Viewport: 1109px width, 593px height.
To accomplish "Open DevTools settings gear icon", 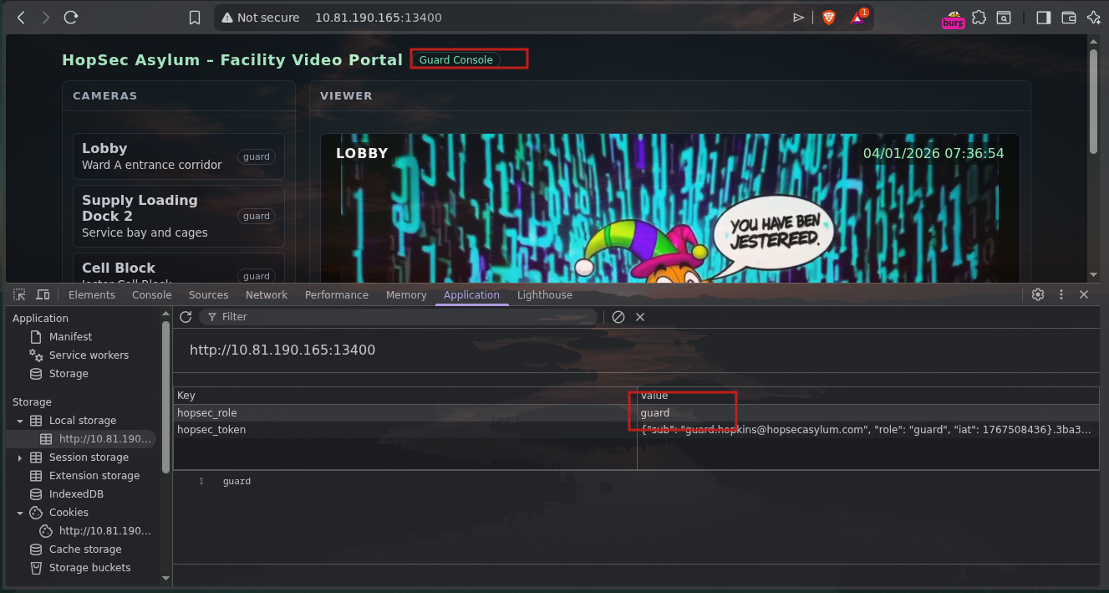I will (1038, 294).
